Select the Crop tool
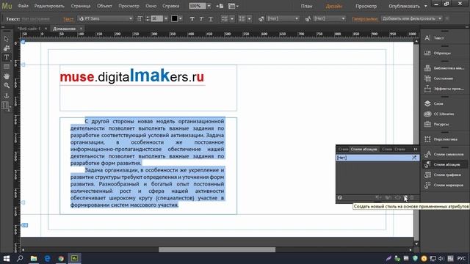470x264 pixels. point(7,48)
